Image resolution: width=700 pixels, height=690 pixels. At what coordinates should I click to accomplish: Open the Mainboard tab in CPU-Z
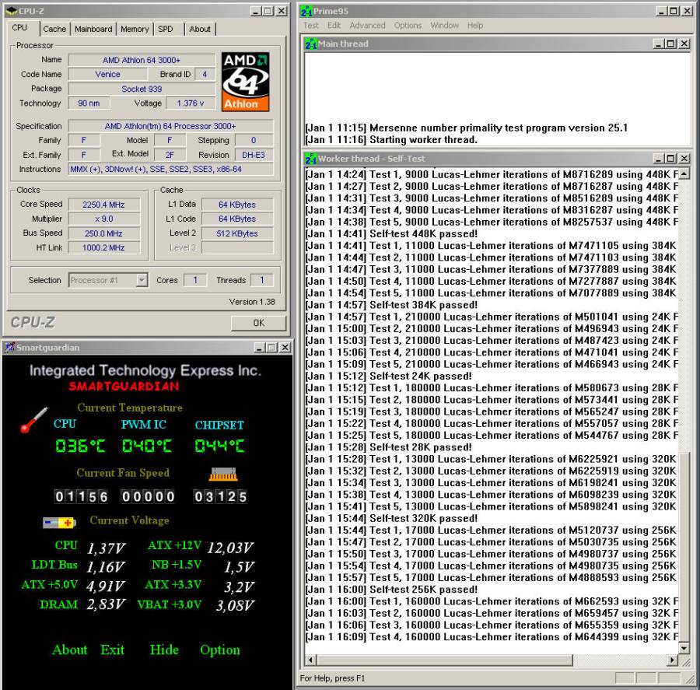tap(93, 29)
